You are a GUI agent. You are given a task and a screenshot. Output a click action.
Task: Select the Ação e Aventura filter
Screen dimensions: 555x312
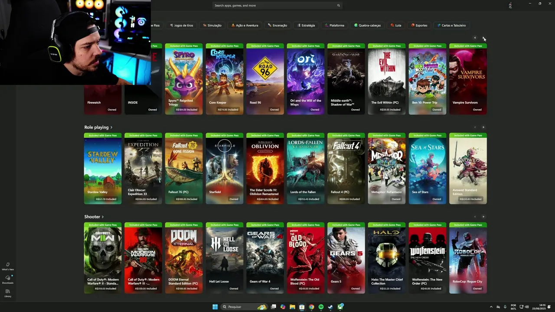click(245, 25)
